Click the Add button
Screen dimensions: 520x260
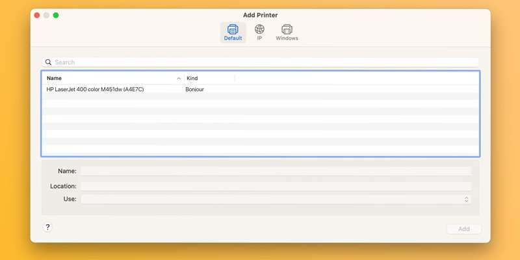coord(463,229)
